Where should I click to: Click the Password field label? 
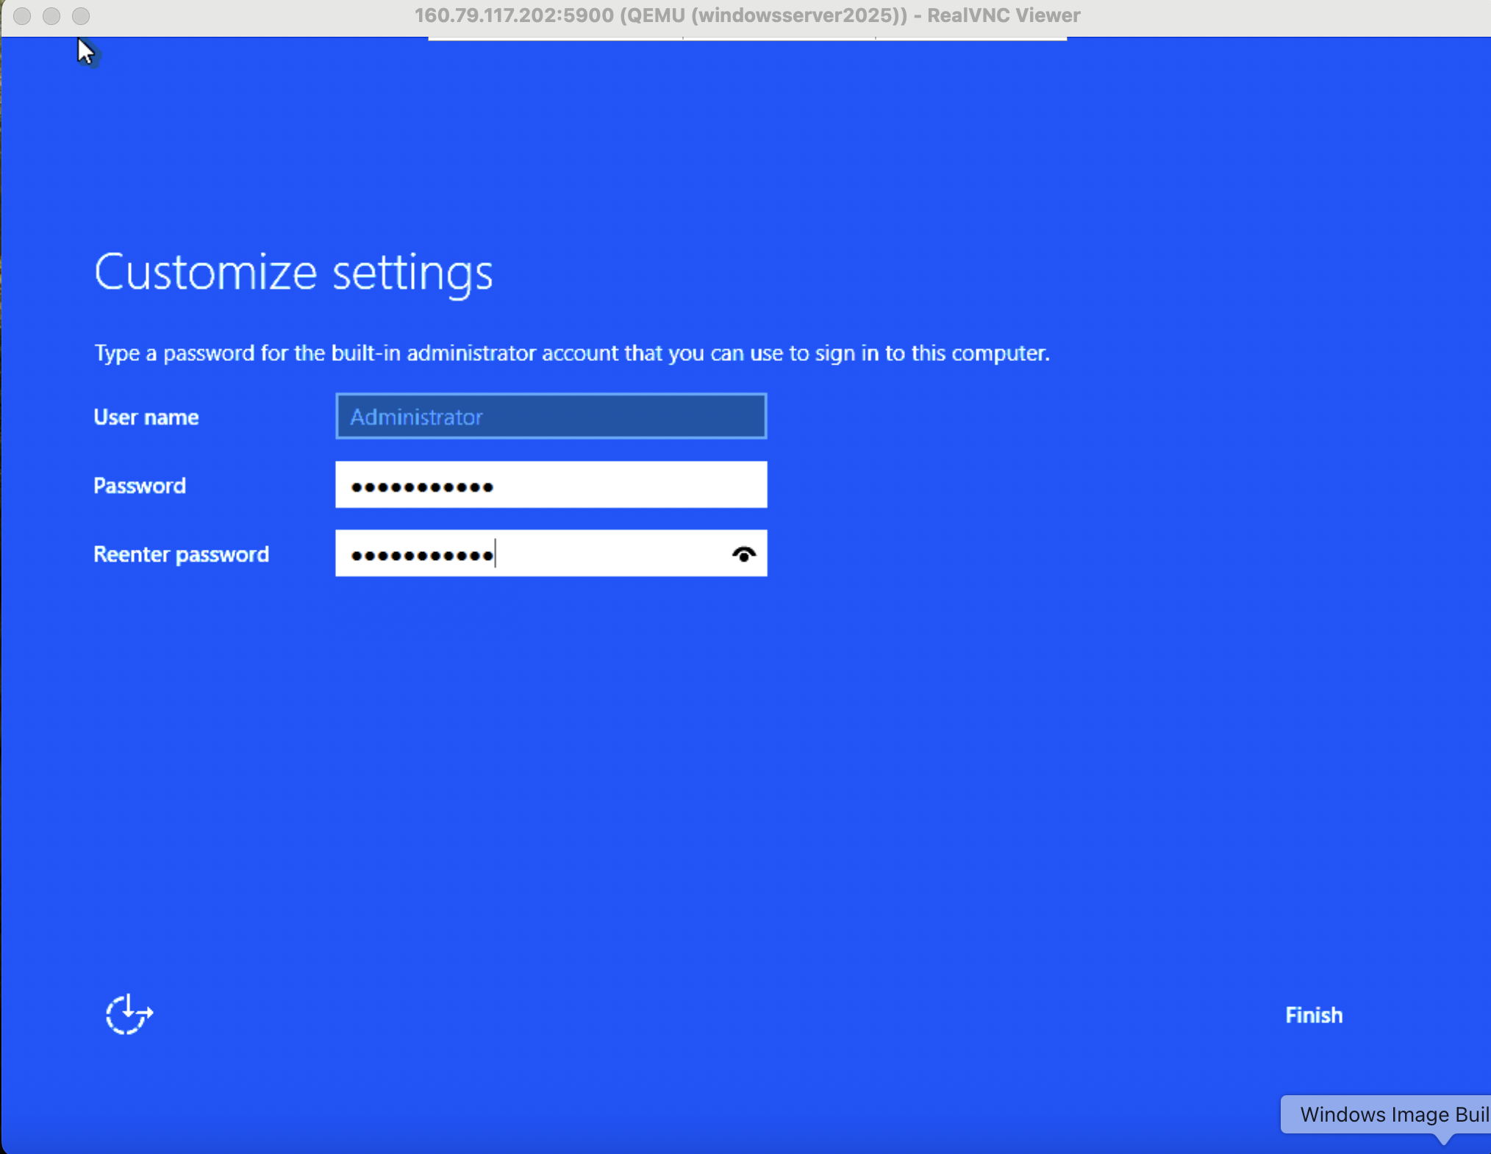click(139, 485)
